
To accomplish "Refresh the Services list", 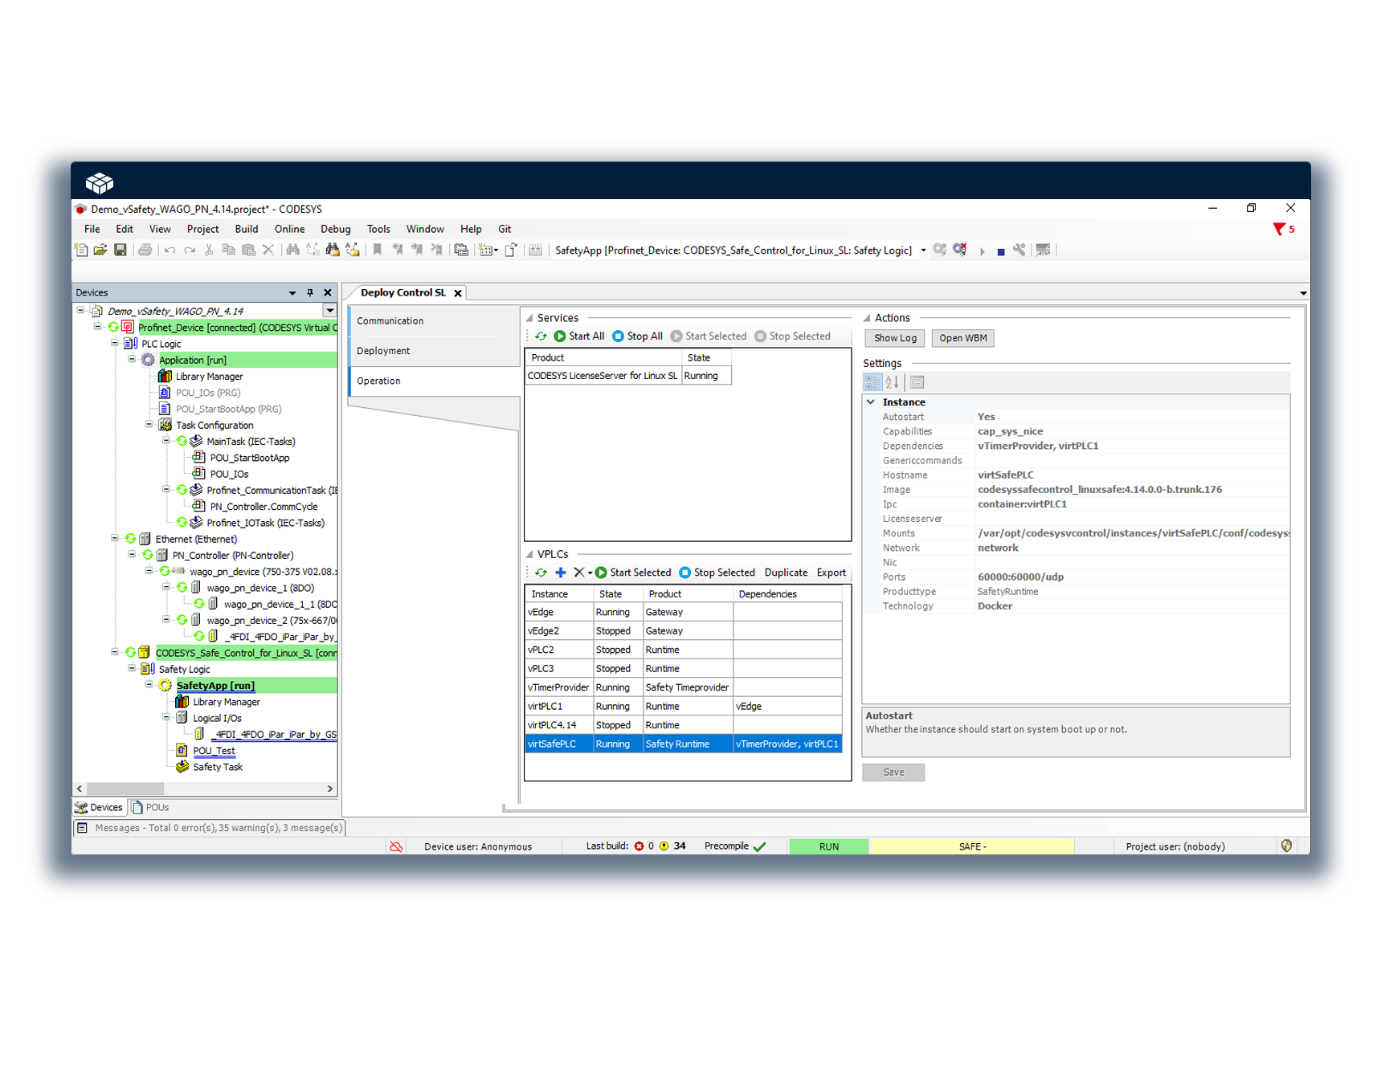I will click(x=541, y=336).
